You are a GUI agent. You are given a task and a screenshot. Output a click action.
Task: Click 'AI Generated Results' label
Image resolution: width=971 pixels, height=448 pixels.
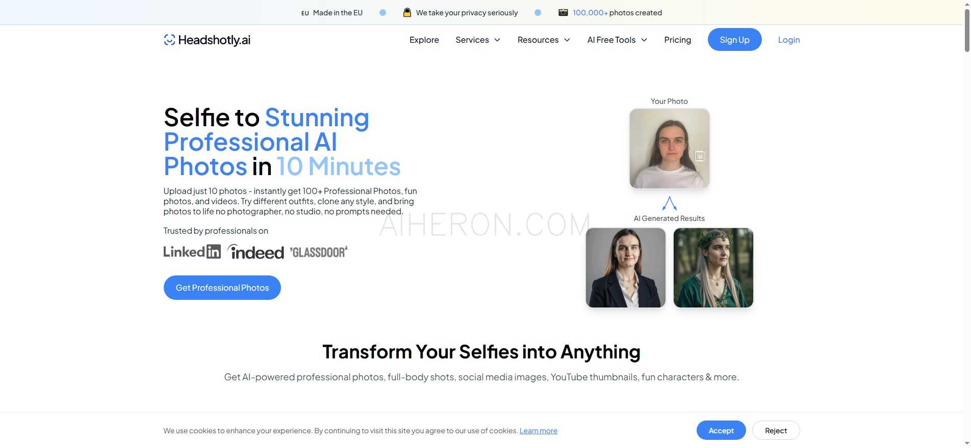coord(669,218)
